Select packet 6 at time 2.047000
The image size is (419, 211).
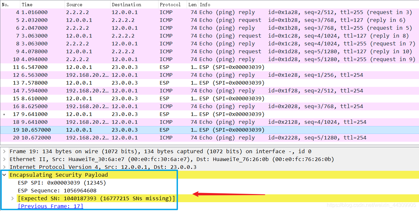(209, 28)
